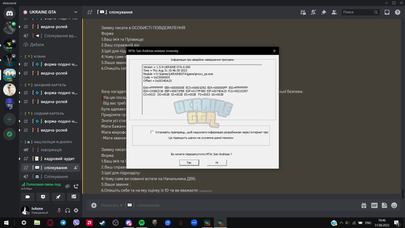
Task: Launch Steam from the taskbar
Action: click(103, 223)
